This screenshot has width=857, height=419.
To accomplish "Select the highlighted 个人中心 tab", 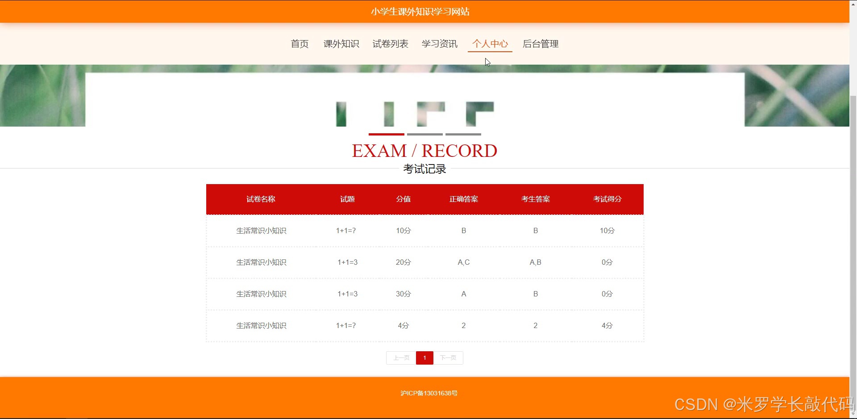I will point(490,44).
